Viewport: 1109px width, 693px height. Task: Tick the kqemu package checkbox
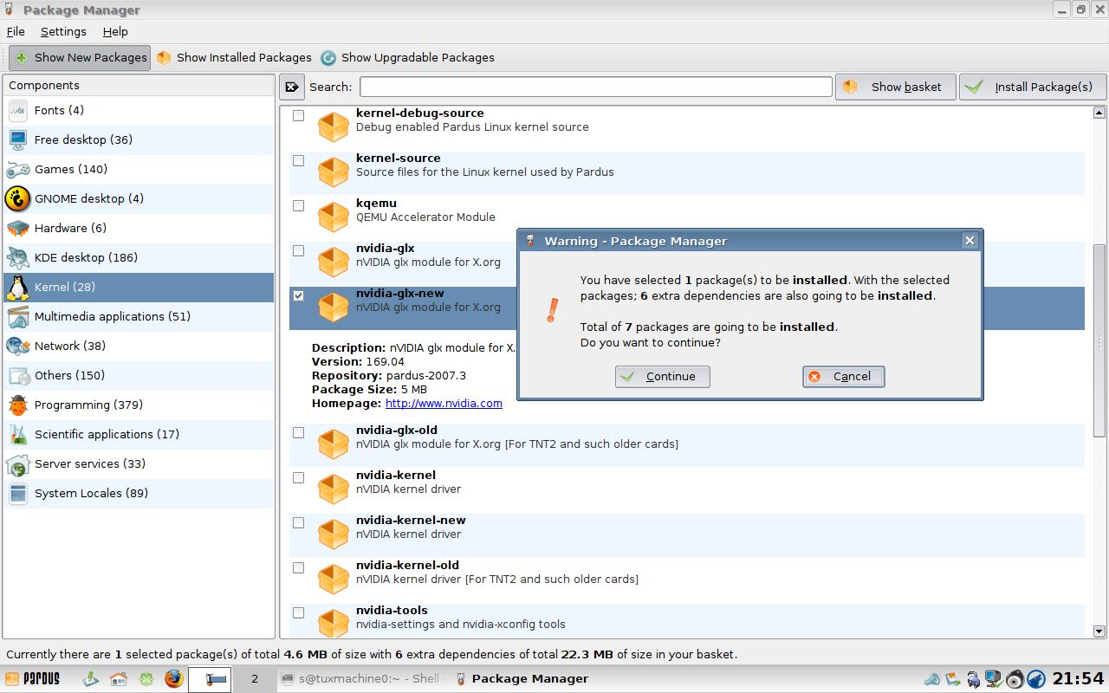click(299, 205)
